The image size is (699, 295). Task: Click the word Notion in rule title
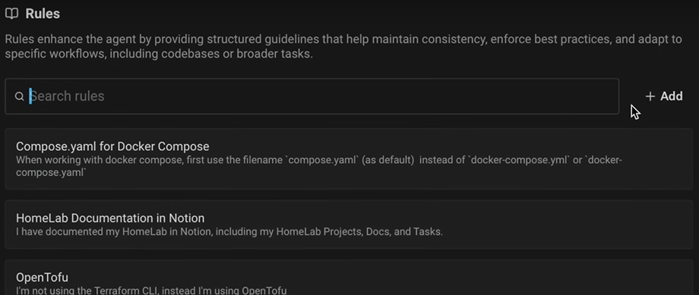pyautogui.click(x=186, y=218)
